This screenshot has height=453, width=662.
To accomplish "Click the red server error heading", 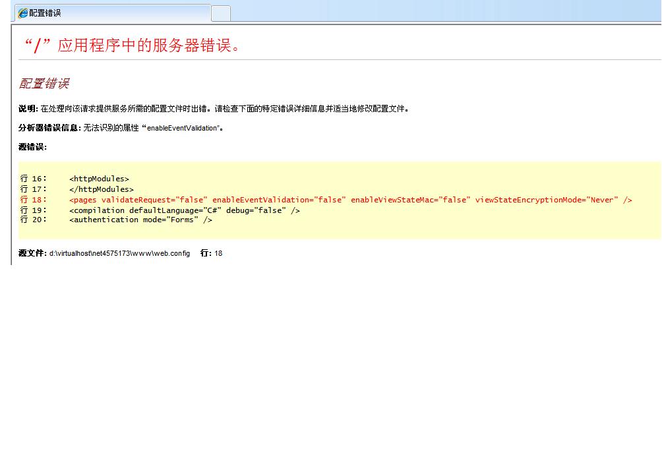I will [x=132, y=45].
